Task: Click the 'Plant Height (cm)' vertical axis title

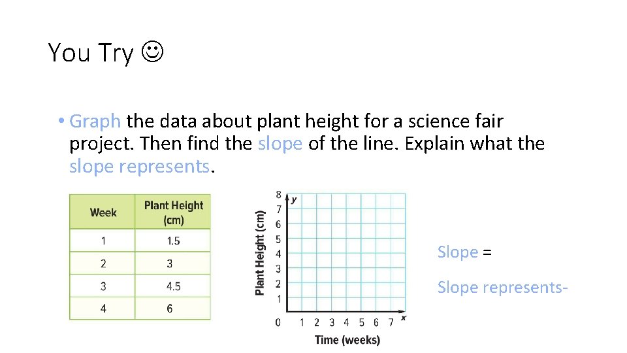Action: coord(260,253)
